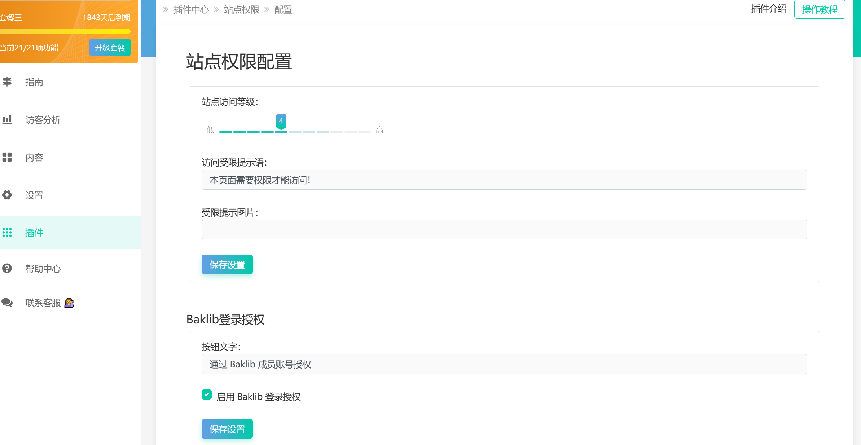The image size is (861, 445).
Task: Go to 内容 section
Action: [70, 157]
